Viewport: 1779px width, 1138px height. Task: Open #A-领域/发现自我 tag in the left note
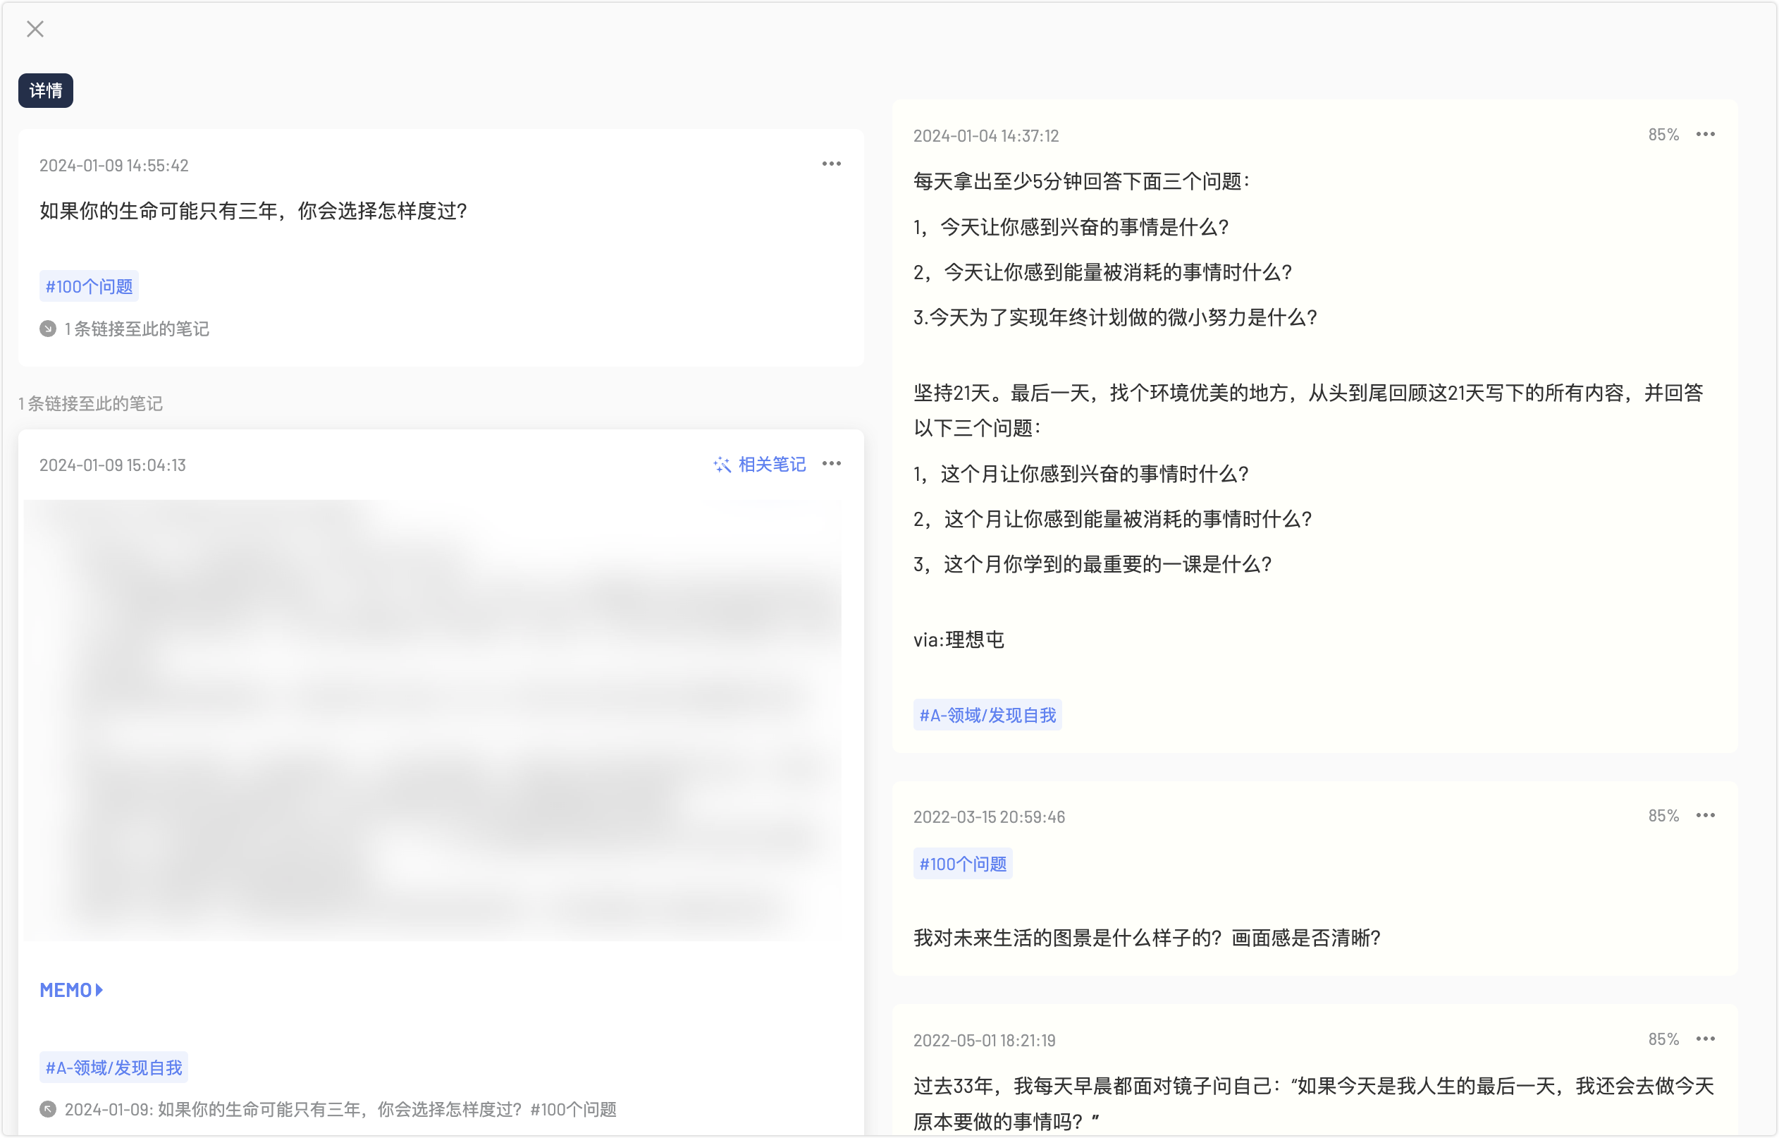pyautogui.click(x=113, y=1067)
